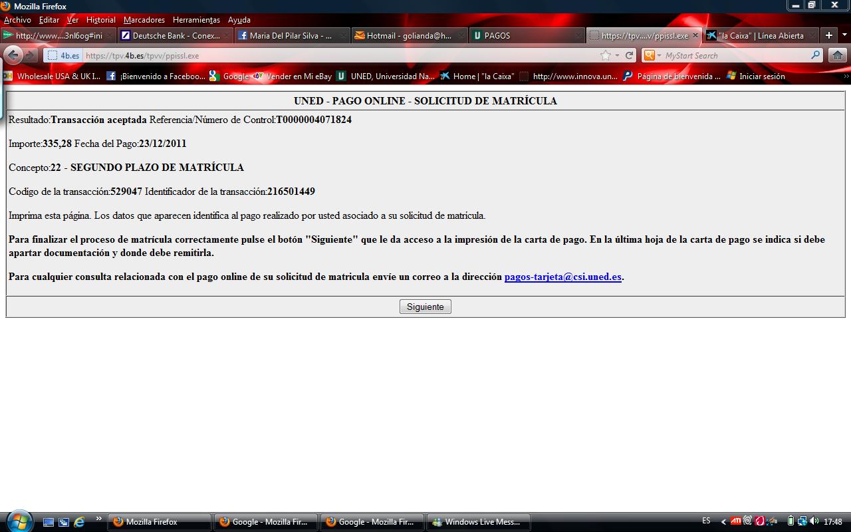Image resolution: width=851 pixels, height=532 pixels.
Task: Launch Internet Explorer from quick launch
Action: [79, 522]
